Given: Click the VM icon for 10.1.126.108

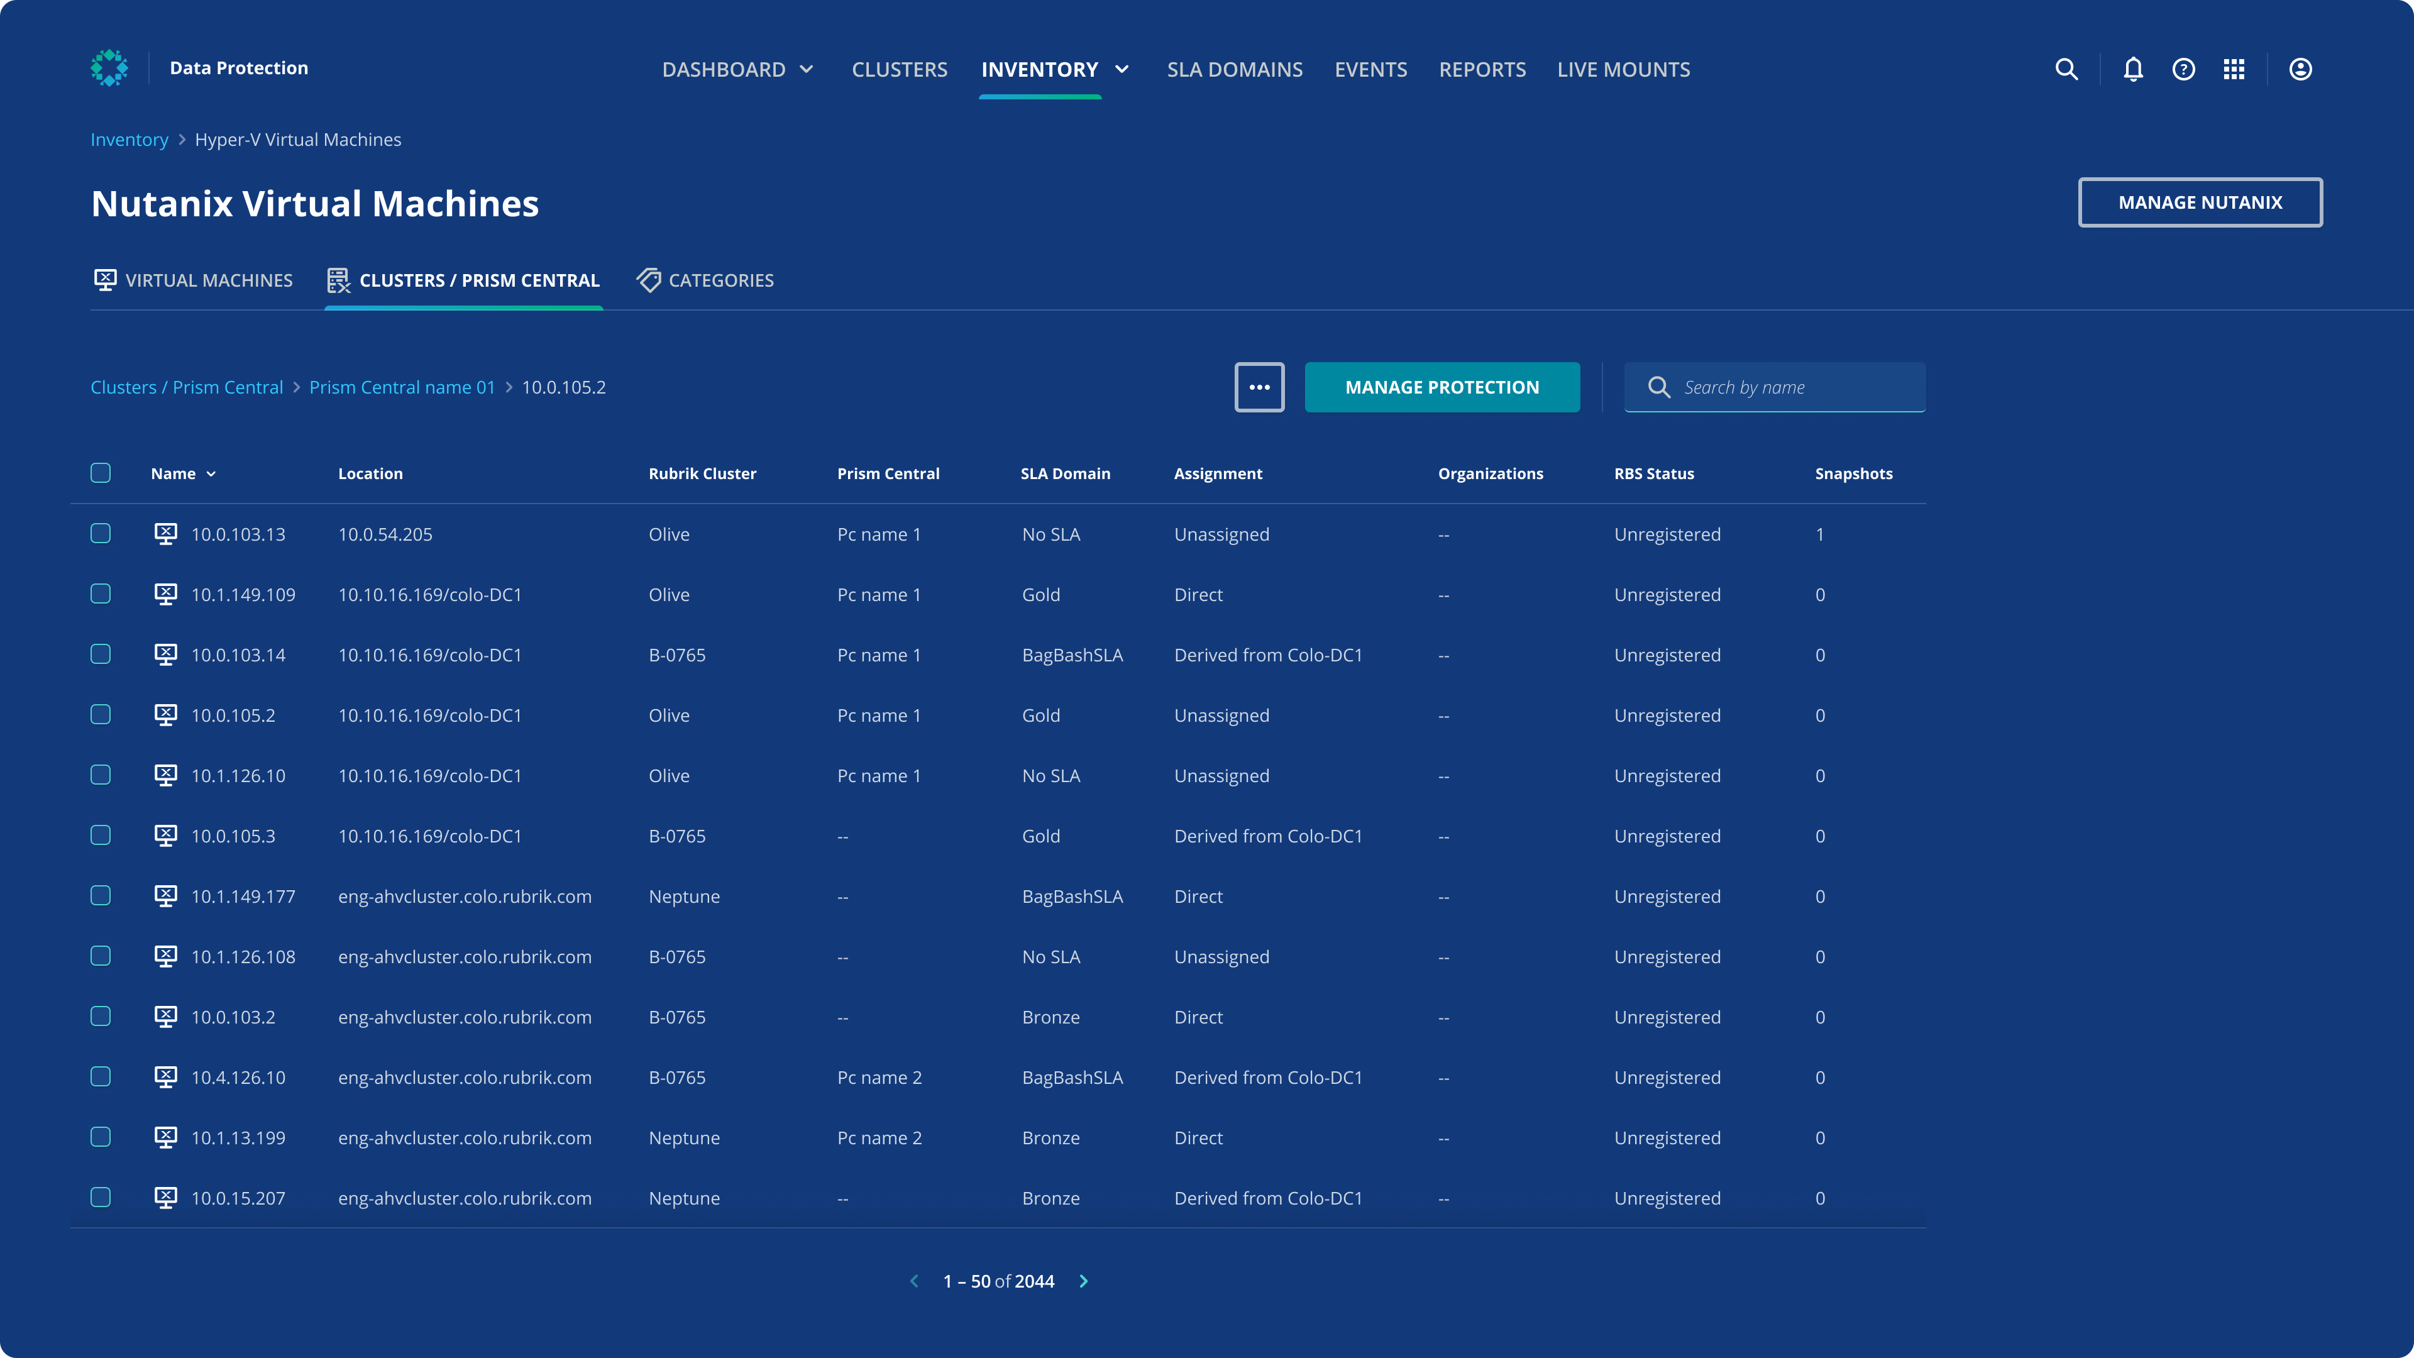Looking at the screenshot, I should coord(165,957).
